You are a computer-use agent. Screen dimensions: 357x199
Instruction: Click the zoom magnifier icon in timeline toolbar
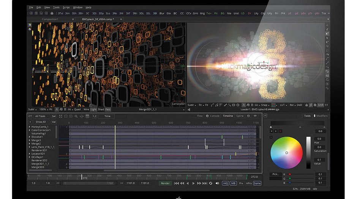76,116
